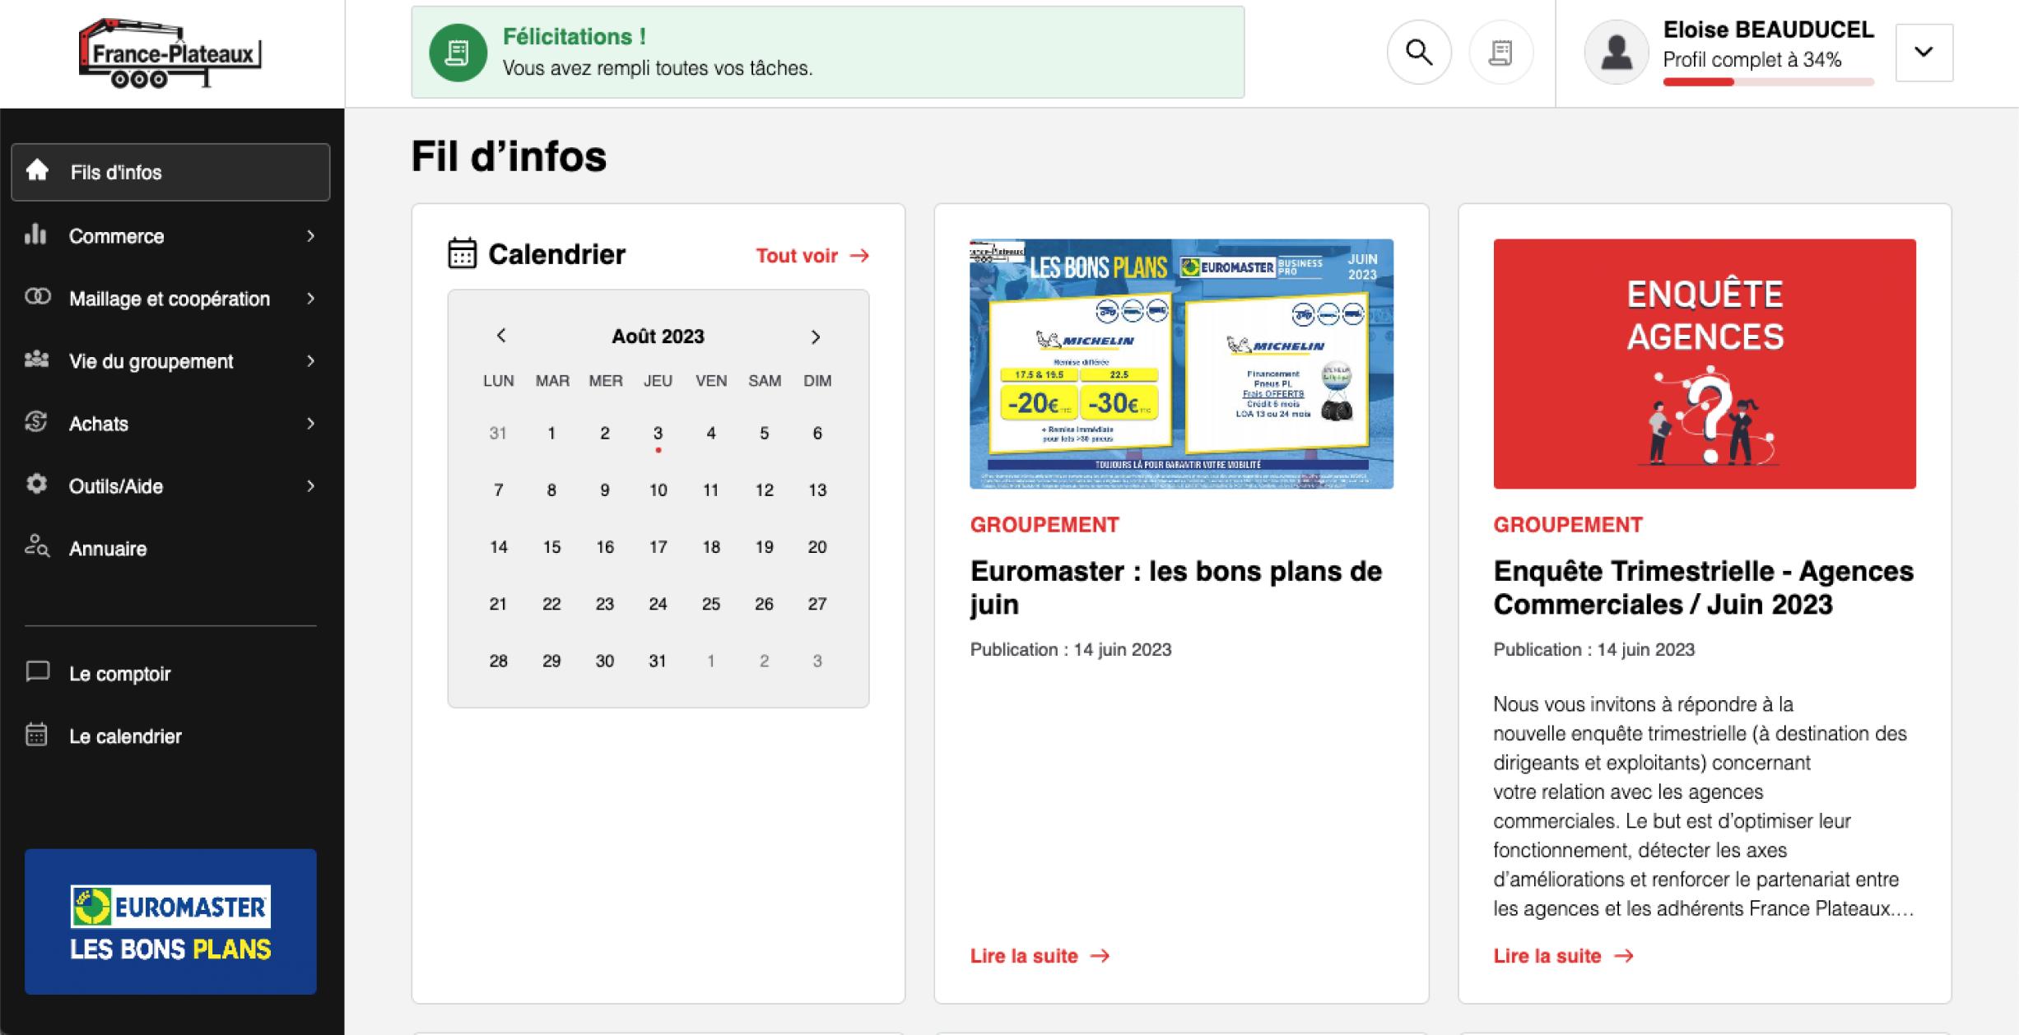
Task: Click the people icon for Vie du groupement
Action: [36, 360]
